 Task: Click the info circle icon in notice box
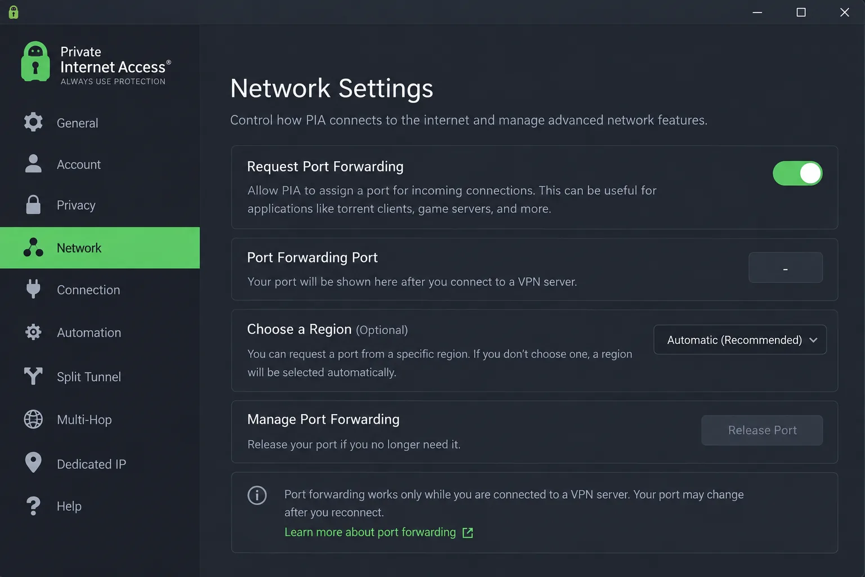pos(257,495)
